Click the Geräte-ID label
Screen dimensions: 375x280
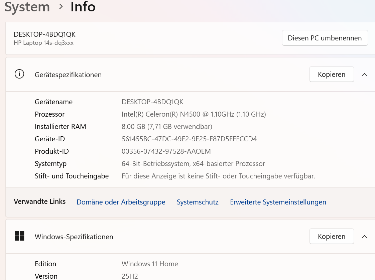tap(50, 139)
